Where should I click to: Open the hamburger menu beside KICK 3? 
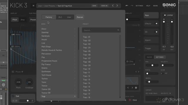33,6
